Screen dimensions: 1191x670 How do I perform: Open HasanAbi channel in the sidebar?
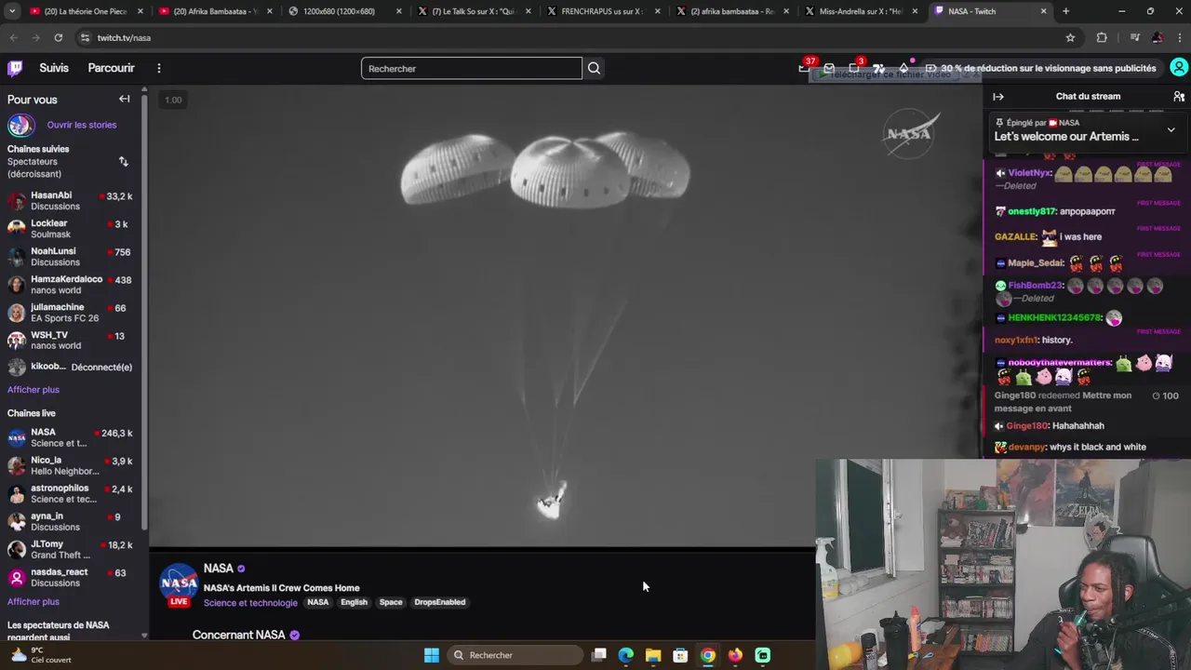(71, 201)
